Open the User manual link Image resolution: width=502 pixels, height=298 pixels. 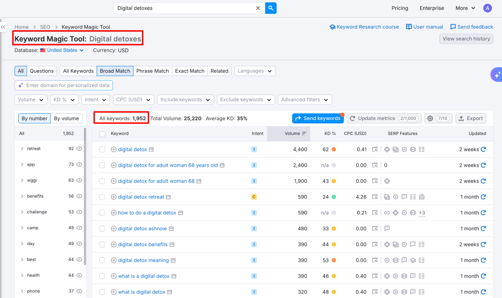point(425,27)
